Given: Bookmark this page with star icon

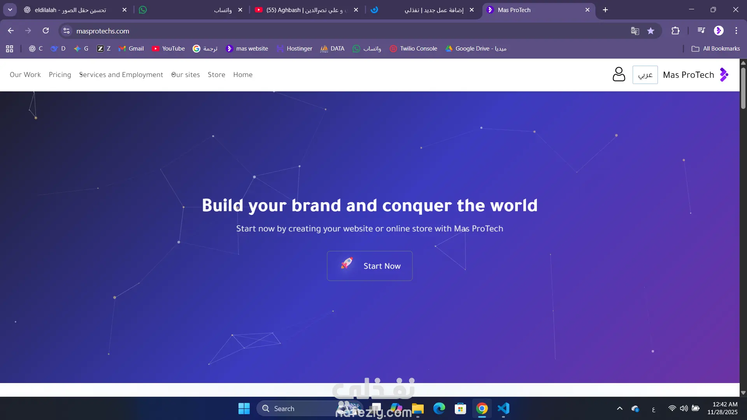Looking at the screenshot, I should tap(651, 31).
